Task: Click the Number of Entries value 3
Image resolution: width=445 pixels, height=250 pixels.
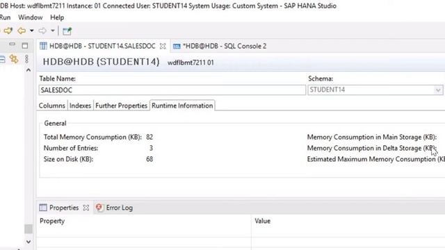Action: click(x=151, y=148)
